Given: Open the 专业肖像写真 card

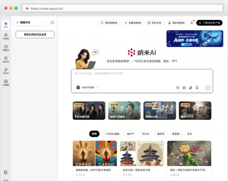Looking at the screenshot, I should click(89, 110).
